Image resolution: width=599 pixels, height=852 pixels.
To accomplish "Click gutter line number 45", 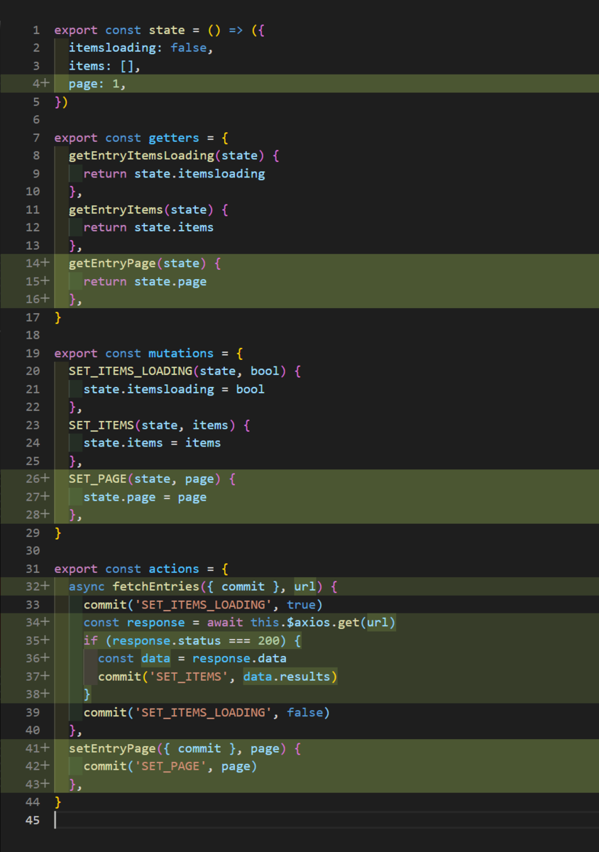I will 32,821.
